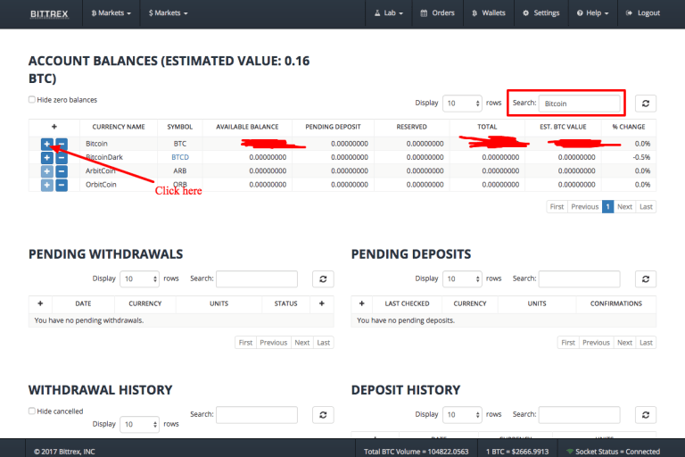This screenshot has height=457, width=685.
Task: Click the deposit plus icon for ArbitCoin
Action: (x=46, y=171)
